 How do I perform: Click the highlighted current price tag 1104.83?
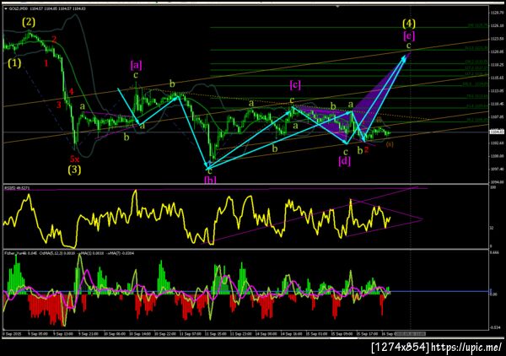pyautogui.click(x=497, y=132)
